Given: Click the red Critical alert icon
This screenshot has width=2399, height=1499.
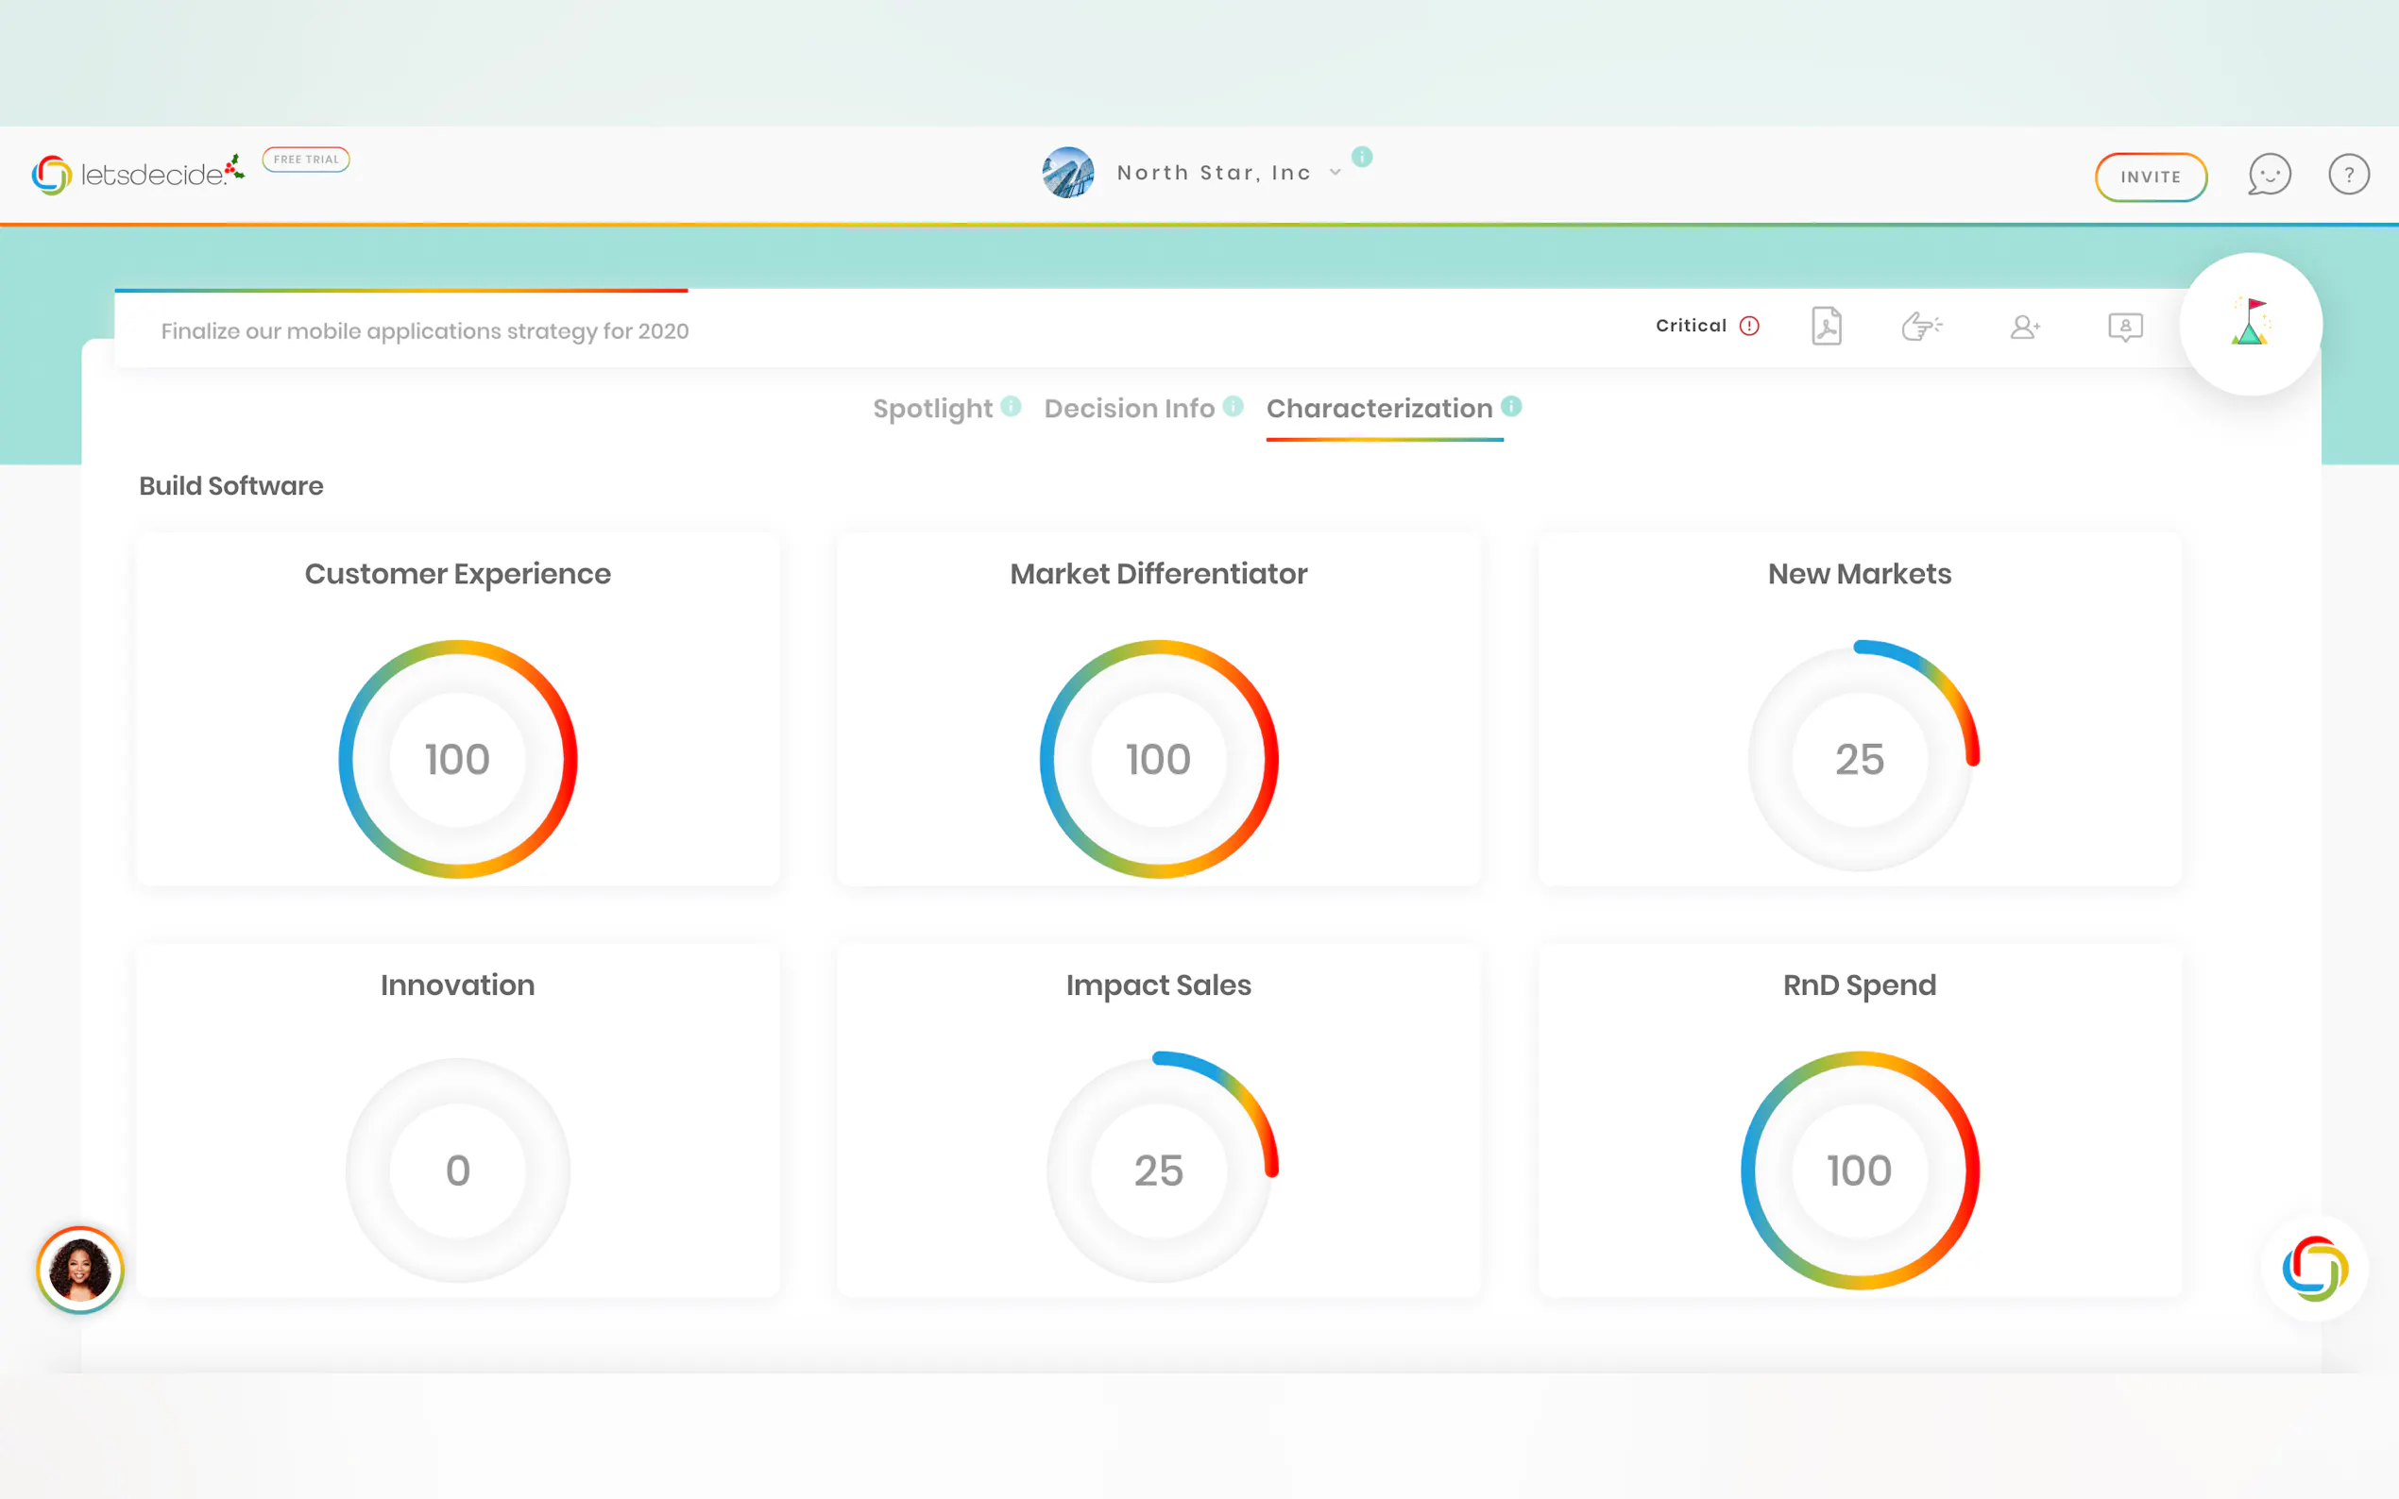Looking at the screenshot, I should pyautogui.click(x=1749, y=327).
